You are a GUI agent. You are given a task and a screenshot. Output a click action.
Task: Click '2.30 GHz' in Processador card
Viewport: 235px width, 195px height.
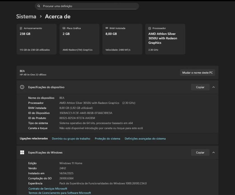[153, 50]
